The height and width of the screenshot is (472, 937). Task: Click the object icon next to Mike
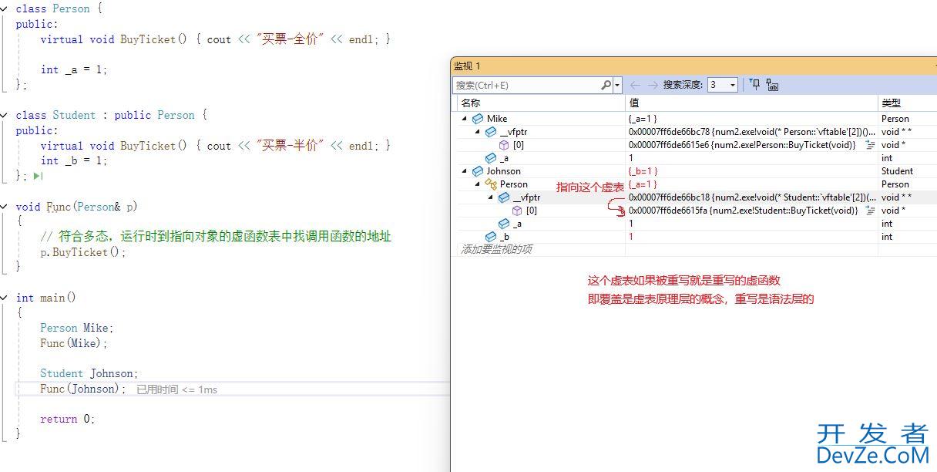(478, 119)
